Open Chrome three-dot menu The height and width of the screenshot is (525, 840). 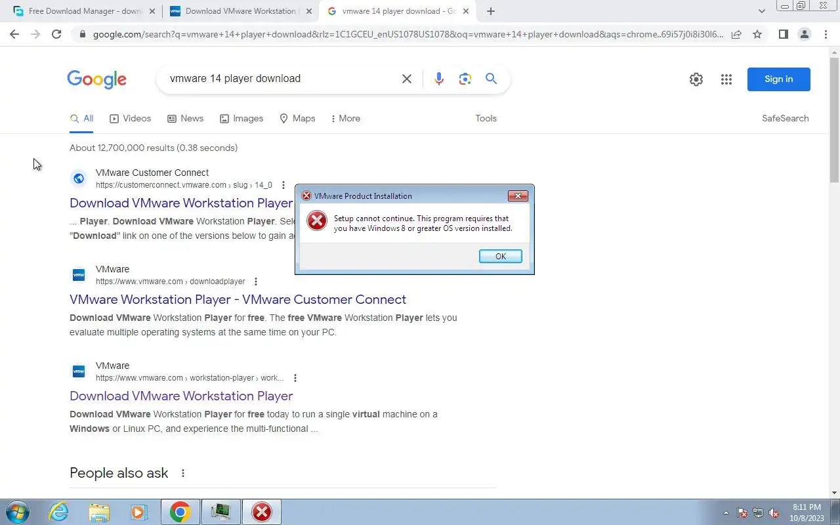click(x=826, y=34)
